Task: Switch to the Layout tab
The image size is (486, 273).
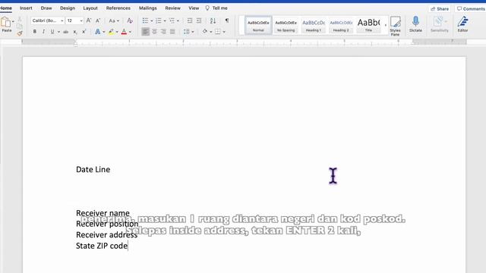Action: [x=90, y=8]
